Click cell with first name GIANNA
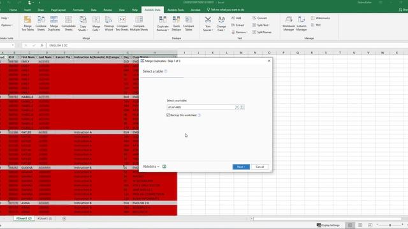 [x=29, y=168]
